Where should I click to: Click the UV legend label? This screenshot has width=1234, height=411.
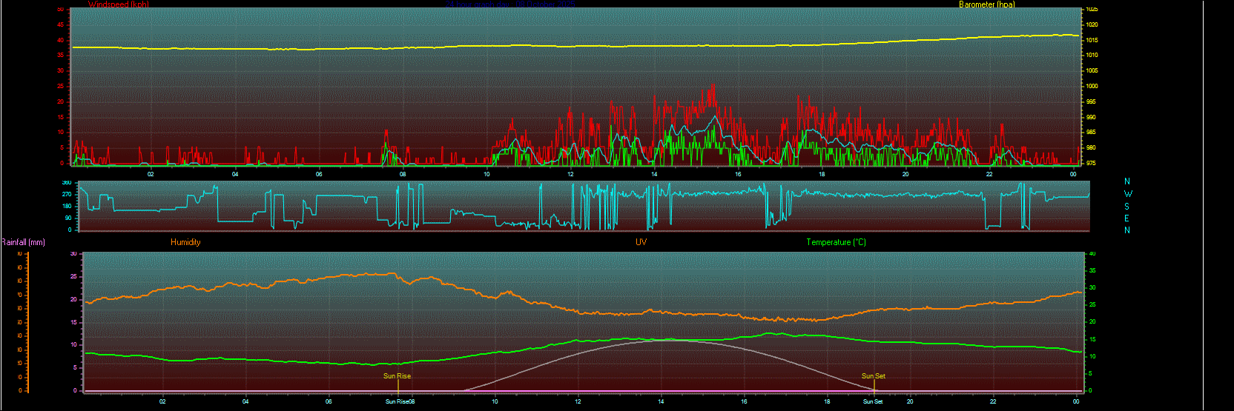pyautogui.click(x=641, y=242)
